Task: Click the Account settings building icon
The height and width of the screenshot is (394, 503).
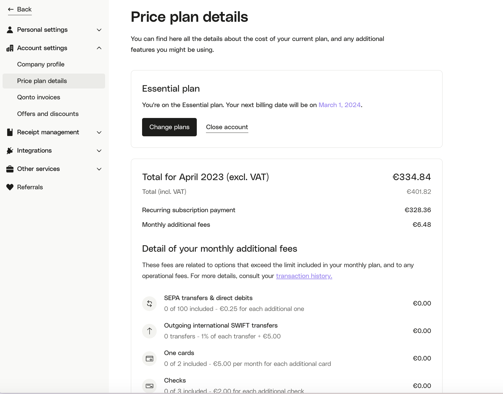Action: point(10,48)
